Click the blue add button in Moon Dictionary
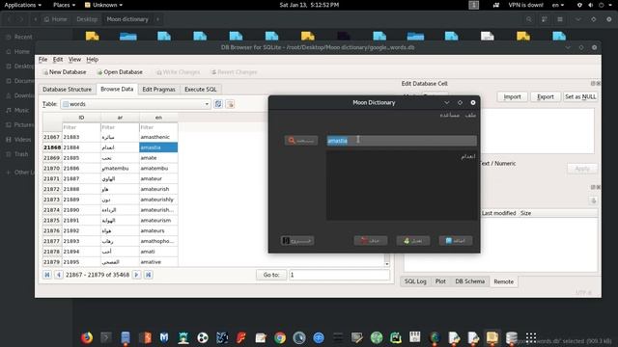 456,240
